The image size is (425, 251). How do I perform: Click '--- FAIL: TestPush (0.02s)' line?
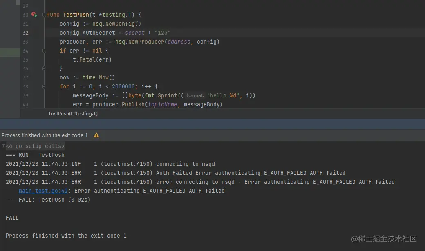[48, 200]
